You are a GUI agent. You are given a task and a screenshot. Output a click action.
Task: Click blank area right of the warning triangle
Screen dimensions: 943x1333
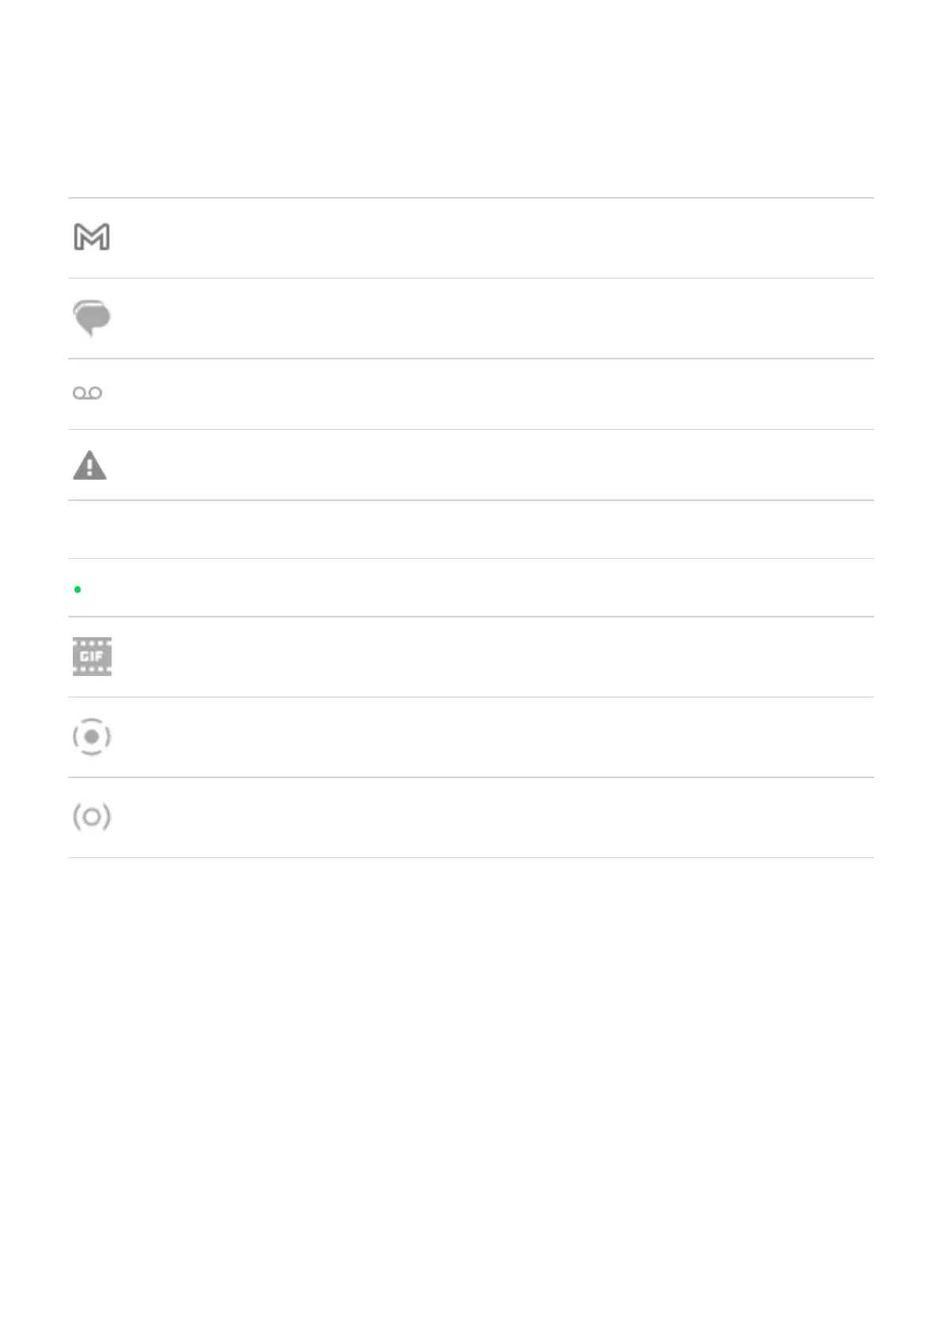point(491,465)
